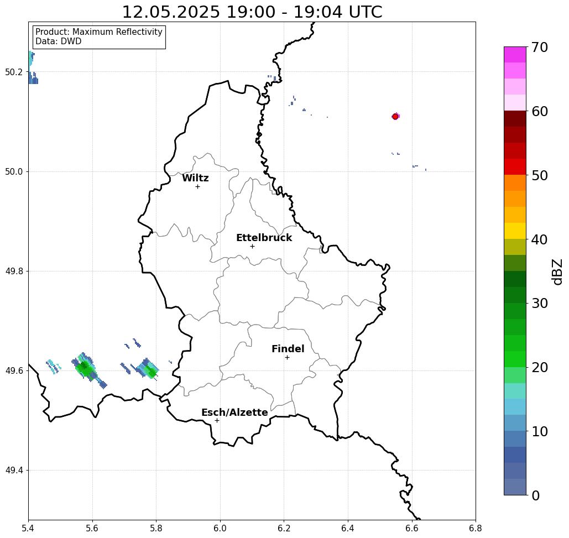Click the latitude tick label '49.4'
Image resolution: width=569 pixels, height=538 pixels.
click(13, 470)
